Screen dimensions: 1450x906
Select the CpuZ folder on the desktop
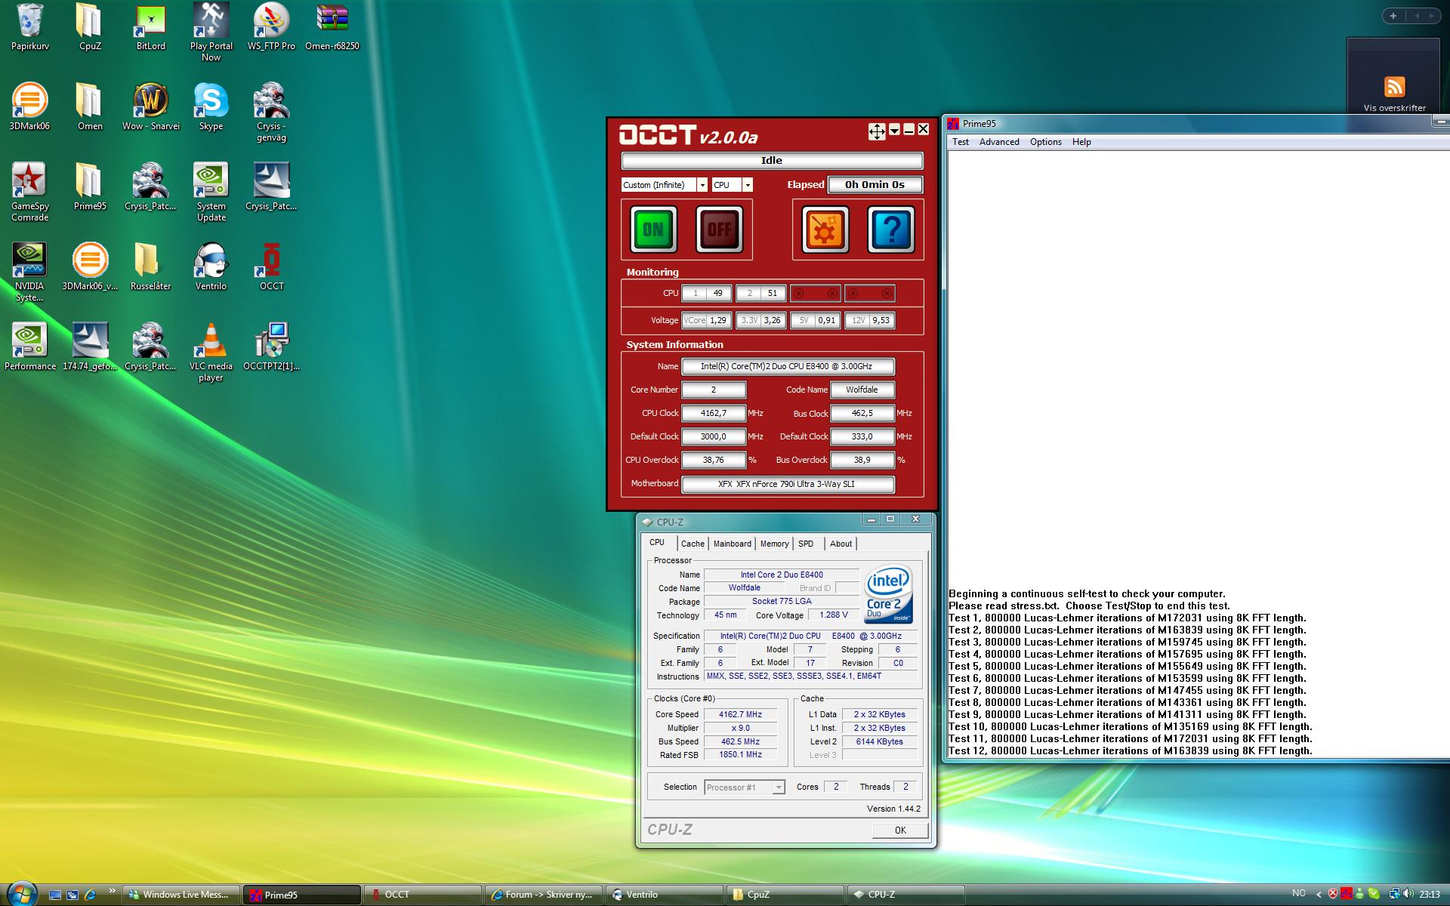[90, 27]
